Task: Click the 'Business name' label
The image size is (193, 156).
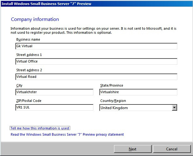Action: [28, 39]
